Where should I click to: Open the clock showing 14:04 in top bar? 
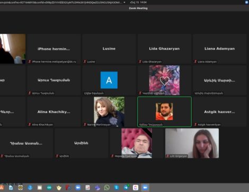tap(138, 2)
